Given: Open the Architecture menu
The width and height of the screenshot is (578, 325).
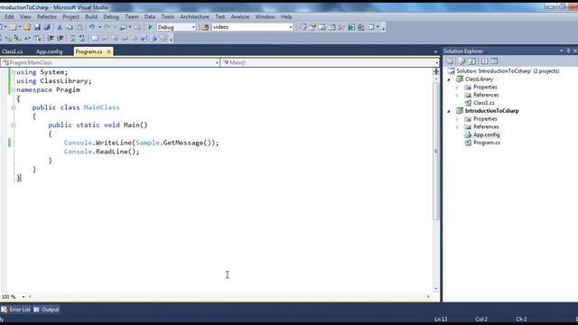Looking at the screenshot, I should coord(195,17).
